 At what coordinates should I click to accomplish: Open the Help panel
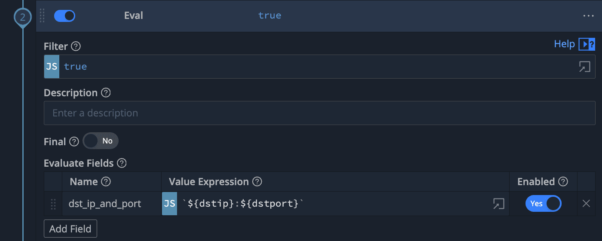pyautogui.click(x=574, y=44)
